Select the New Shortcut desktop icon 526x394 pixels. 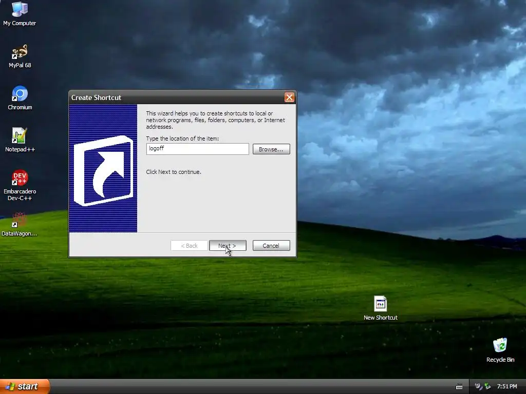click(x=381, y=308)
